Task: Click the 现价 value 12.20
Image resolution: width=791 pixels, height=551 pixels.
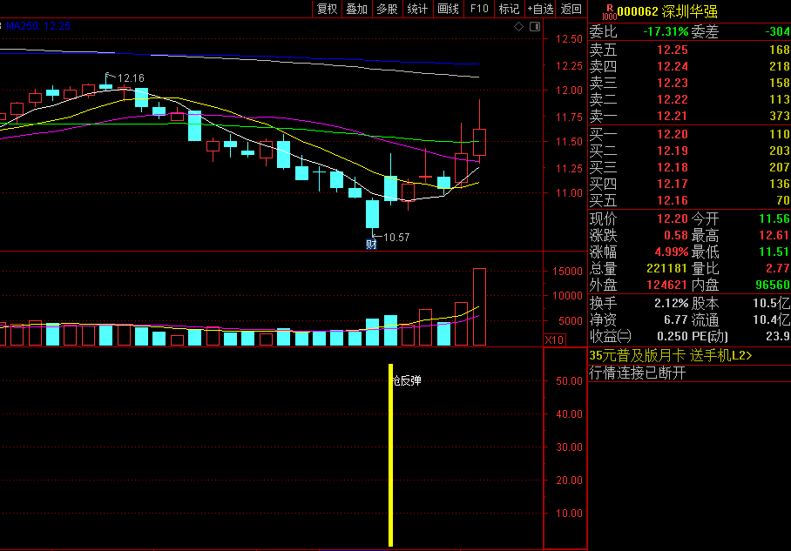Action: coord(672,218)
